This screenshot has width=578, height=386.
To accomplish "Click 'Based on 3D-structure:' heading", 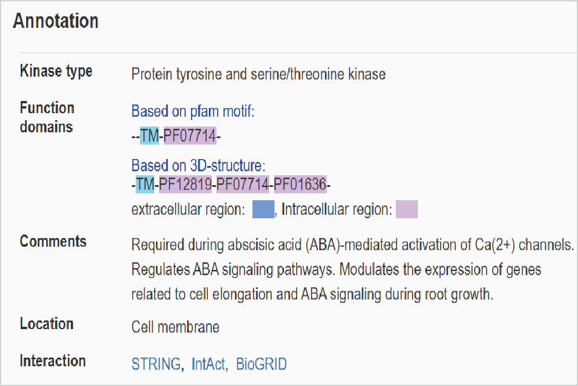I will point(198,165).
